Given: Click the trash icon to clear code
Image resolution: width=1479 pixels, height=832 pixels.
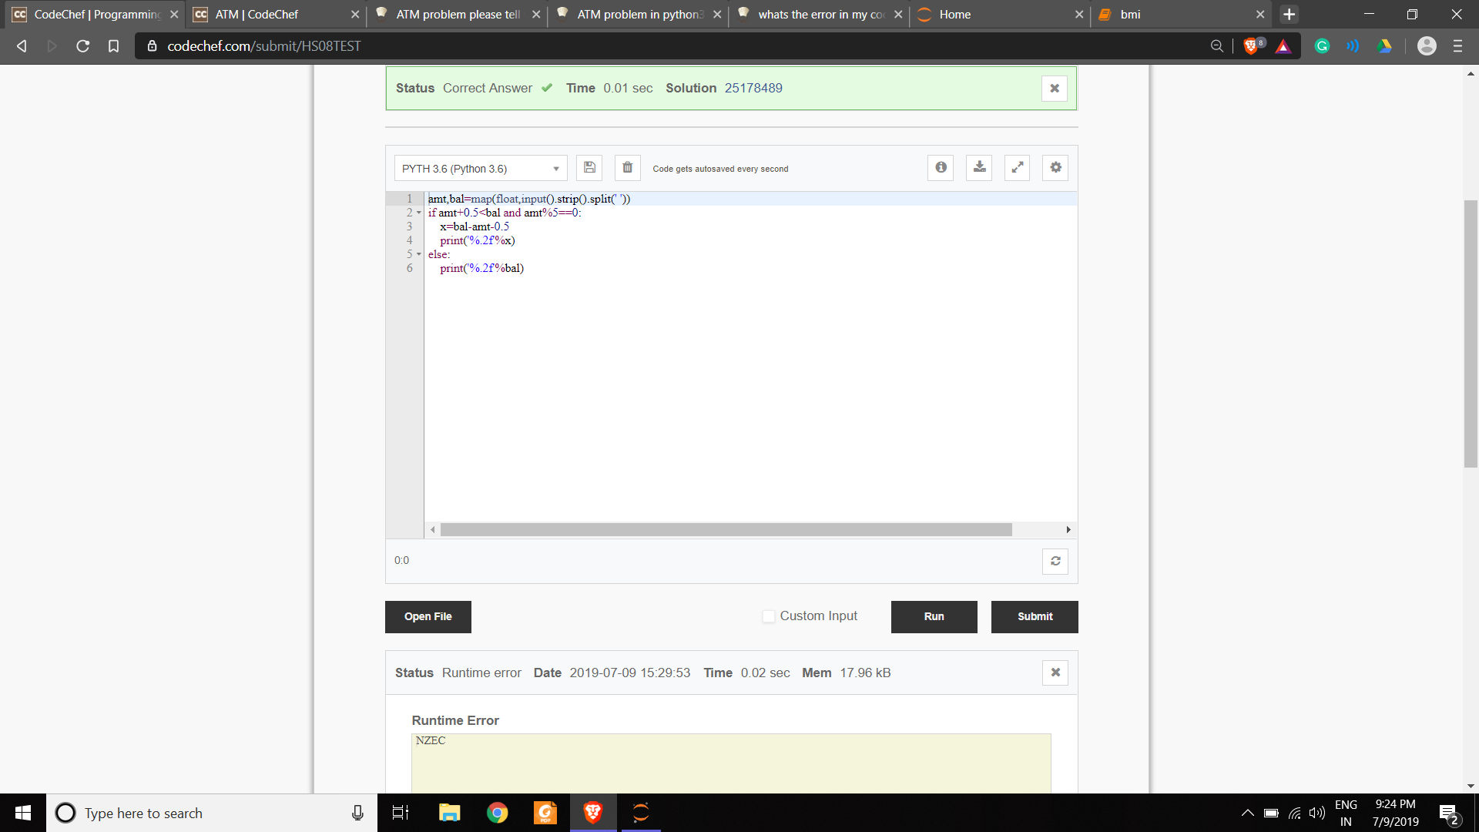Looking at the screenshot, I should point(628,168).
